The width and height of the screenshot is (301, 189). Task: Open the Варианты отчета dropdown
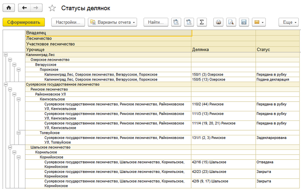click(112, 22)
